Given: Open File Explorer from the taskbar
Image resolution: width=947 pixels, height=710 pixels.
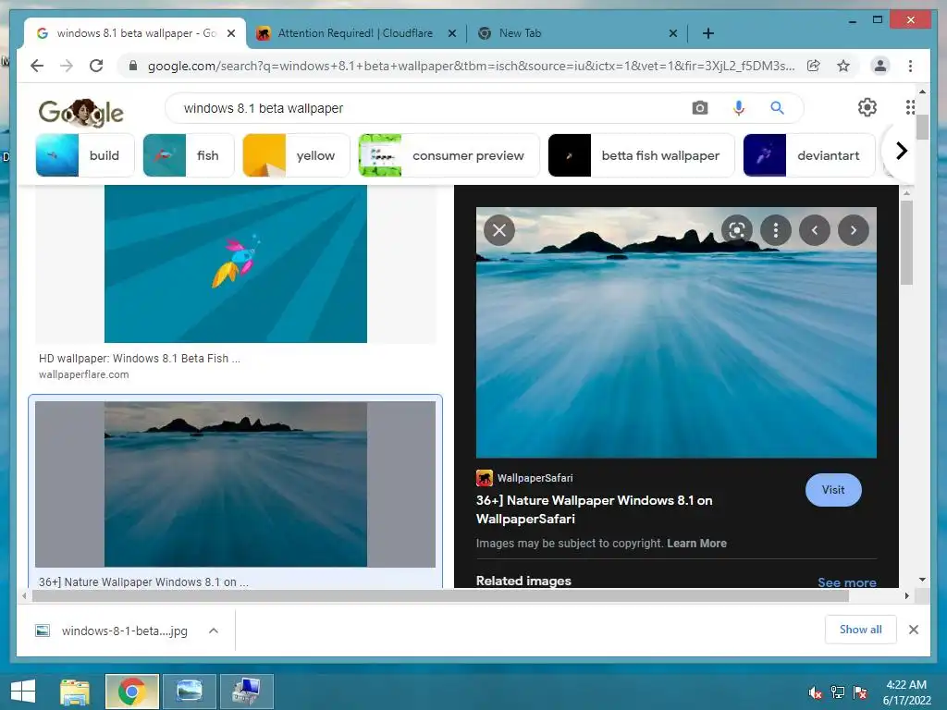Looking at the screenshot, I should point(74,692).
